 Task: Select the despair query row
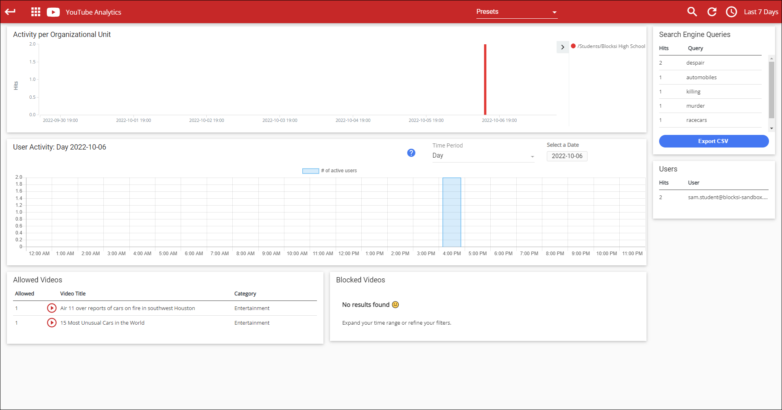coord(710,63)
